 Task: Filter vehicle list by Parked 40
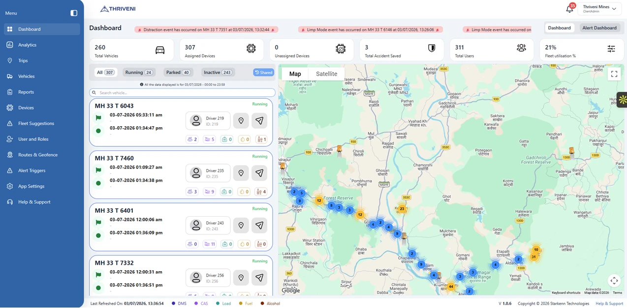[178, 72]
